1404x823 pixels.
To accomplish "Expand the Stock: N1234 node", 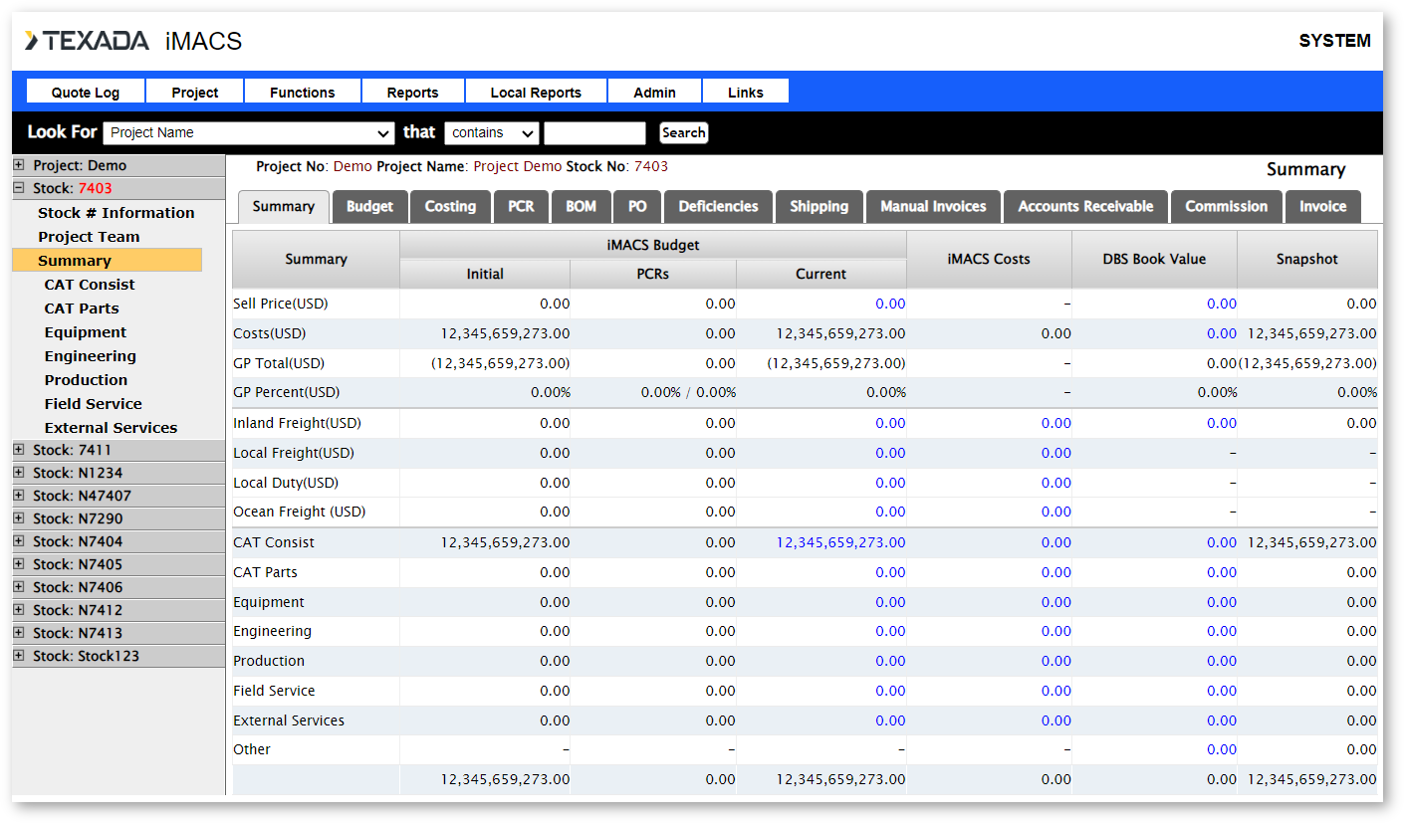I will pos(19,473).
